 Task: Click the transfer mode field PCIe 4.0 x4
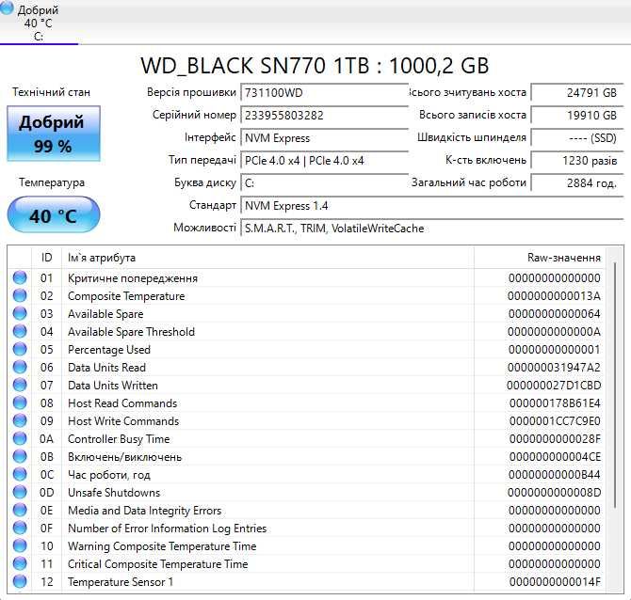324,161
